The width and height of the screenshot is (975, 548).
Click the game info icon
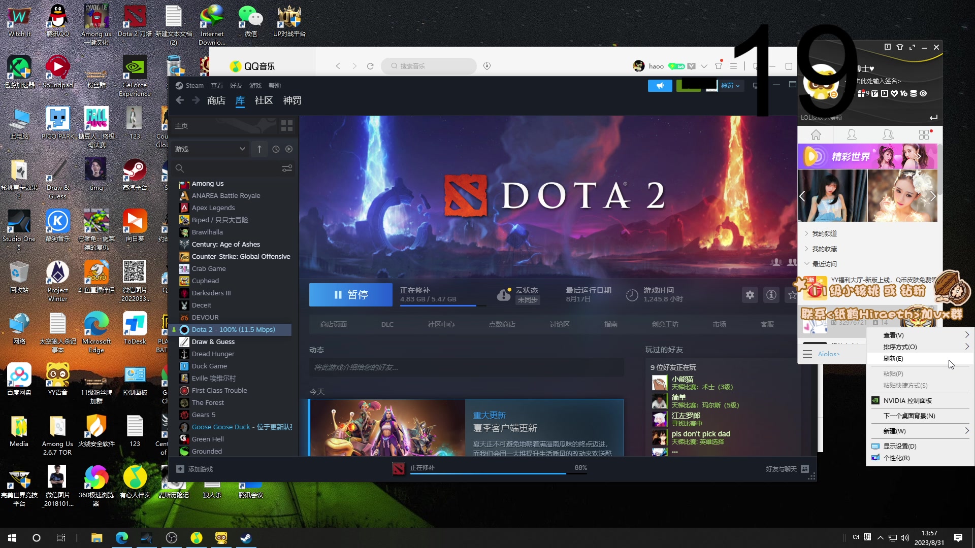coord(771,295)
